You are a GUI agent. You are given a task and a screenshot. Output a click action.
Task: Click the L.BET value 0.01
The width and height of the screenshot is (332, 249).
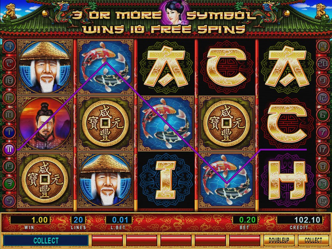tap(120, 220)
